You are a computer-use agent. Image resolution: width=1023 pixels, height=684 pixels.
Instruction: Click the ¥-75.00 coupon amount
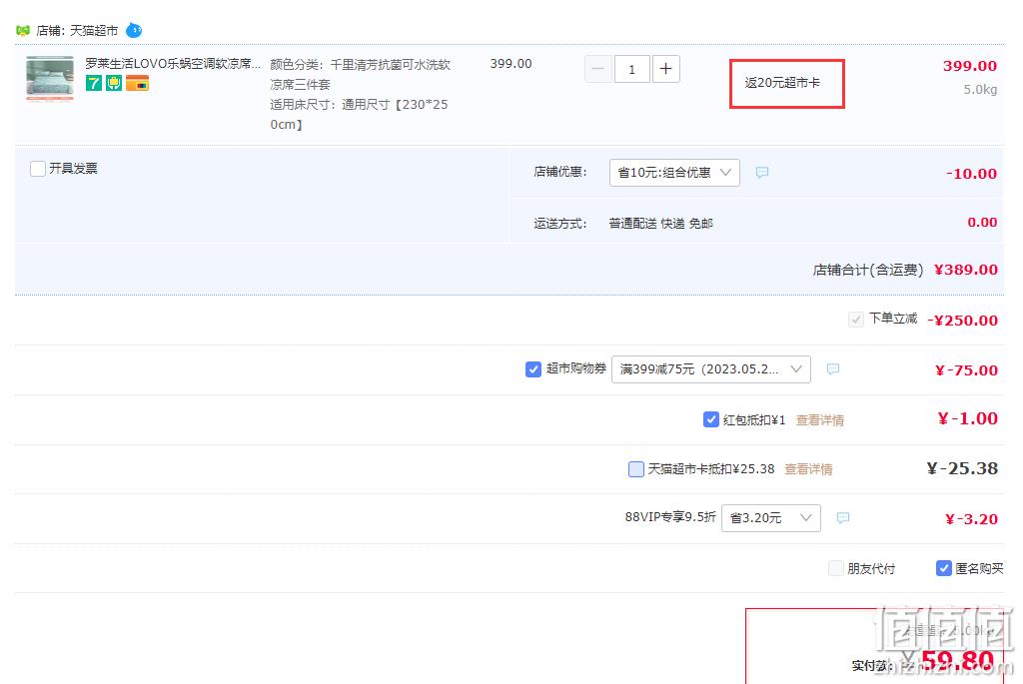point(966,370)
